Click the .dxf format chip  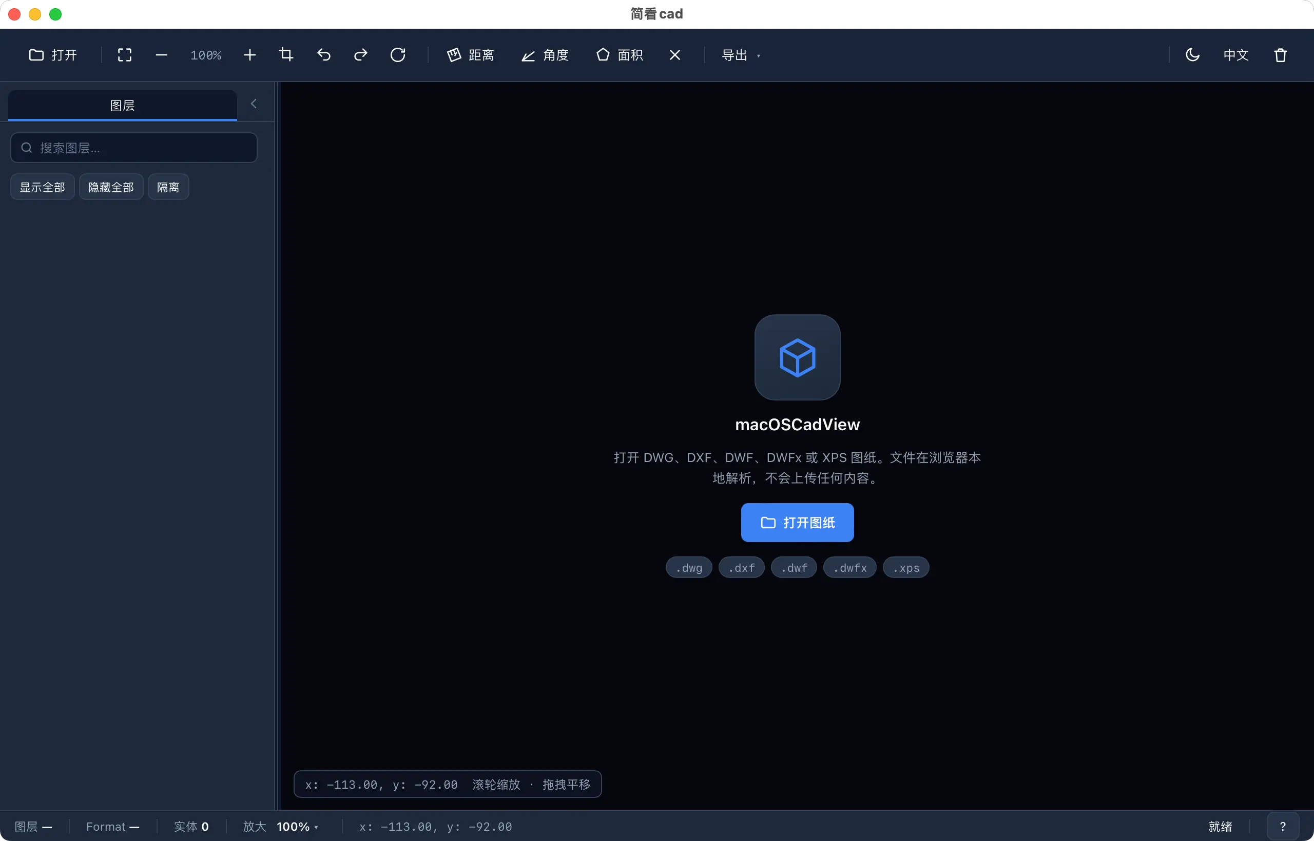[742, 568]
